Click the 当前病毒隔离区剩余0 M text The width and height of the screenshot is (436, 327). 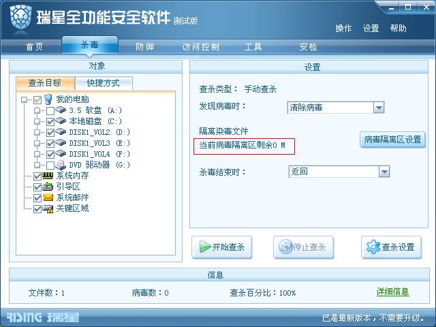pos(243,145)
